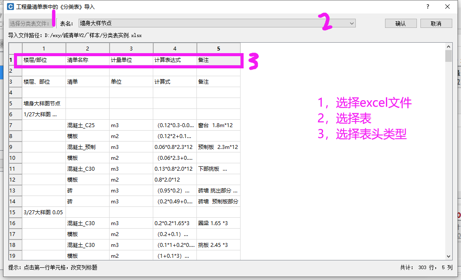Click cell 圈梁 1.65 *3
The width and height of the screenshot is (461, 280).
point(218,223)
